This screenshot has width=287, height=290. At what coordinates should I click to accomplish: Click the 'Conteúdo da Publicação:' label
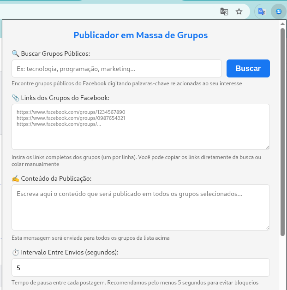point(56,179)
